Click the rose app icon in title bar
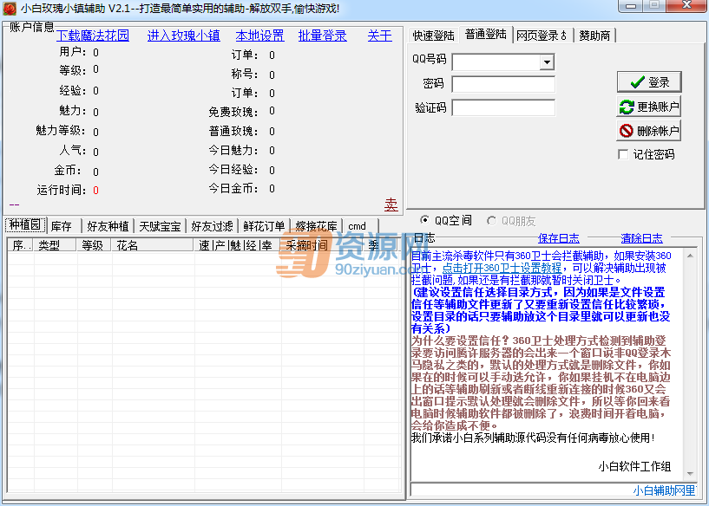 point(10,9)
